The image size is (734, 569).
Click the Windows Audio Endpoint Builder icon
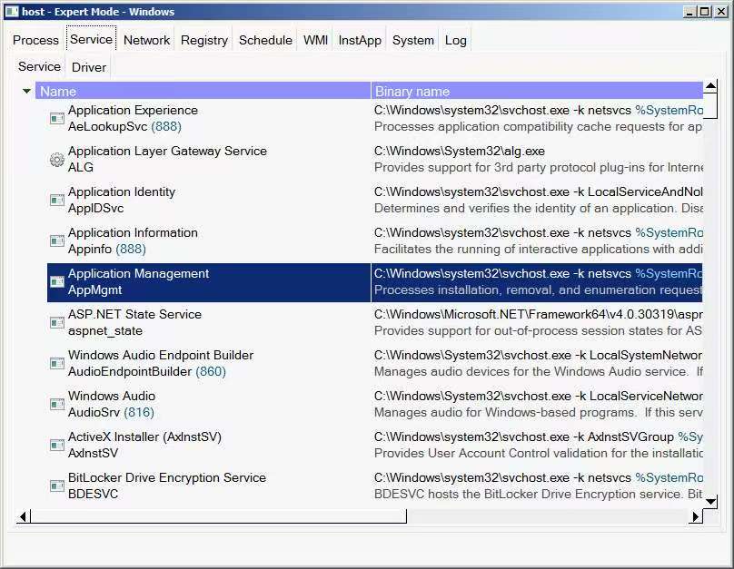pos(56,364)
